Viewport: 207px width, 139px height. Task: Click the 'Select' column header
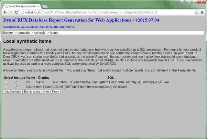point(9,78)
